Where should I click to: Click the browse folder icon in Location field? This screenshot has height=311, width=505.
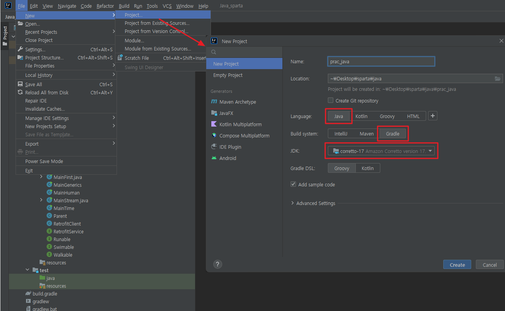coord(498,78)
